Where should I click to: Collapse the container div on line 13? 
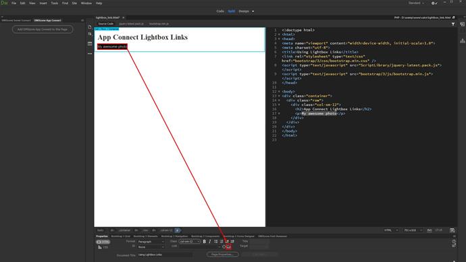pyautogui.click(x=279, y=96)
